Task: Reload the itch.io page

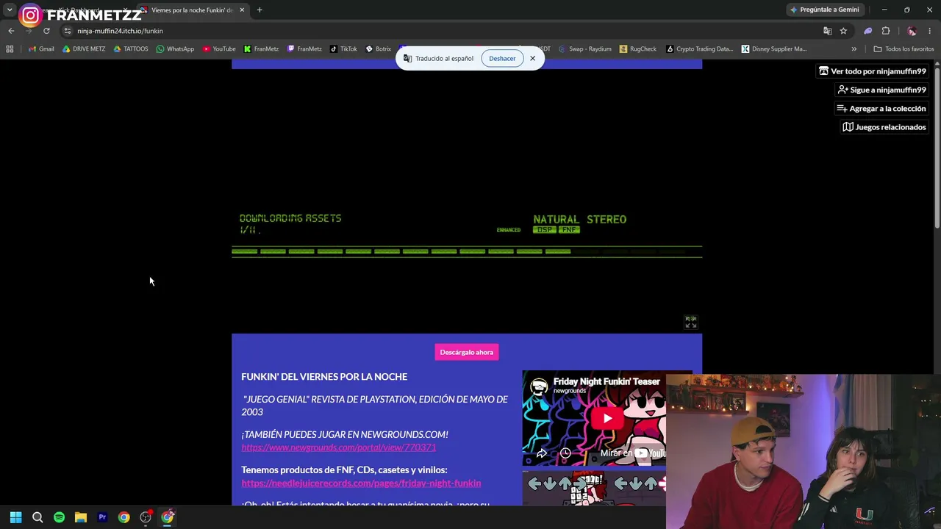Action: (46, 31)
